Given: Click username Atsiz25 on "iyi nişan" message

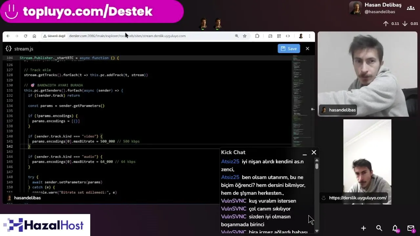Looking at the screenshot, I should coord(230,162).
